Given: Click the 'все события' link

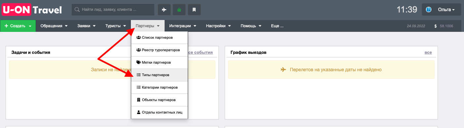Looking at the screenshot, I should pos(200,53).
